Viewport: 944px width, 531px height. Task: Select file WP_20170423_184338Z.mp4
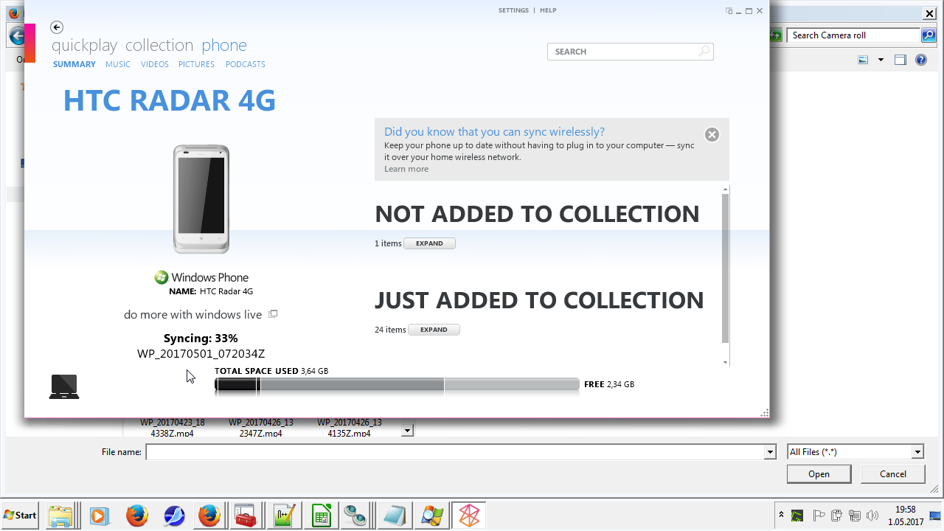pos(173,428)
